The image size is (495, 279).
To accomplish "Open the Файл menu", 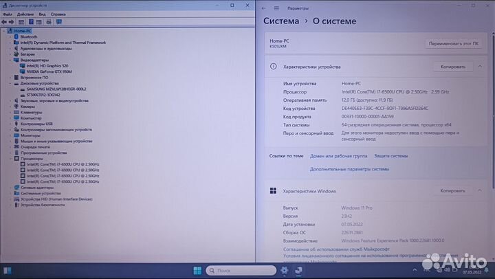I will [11, 14].
